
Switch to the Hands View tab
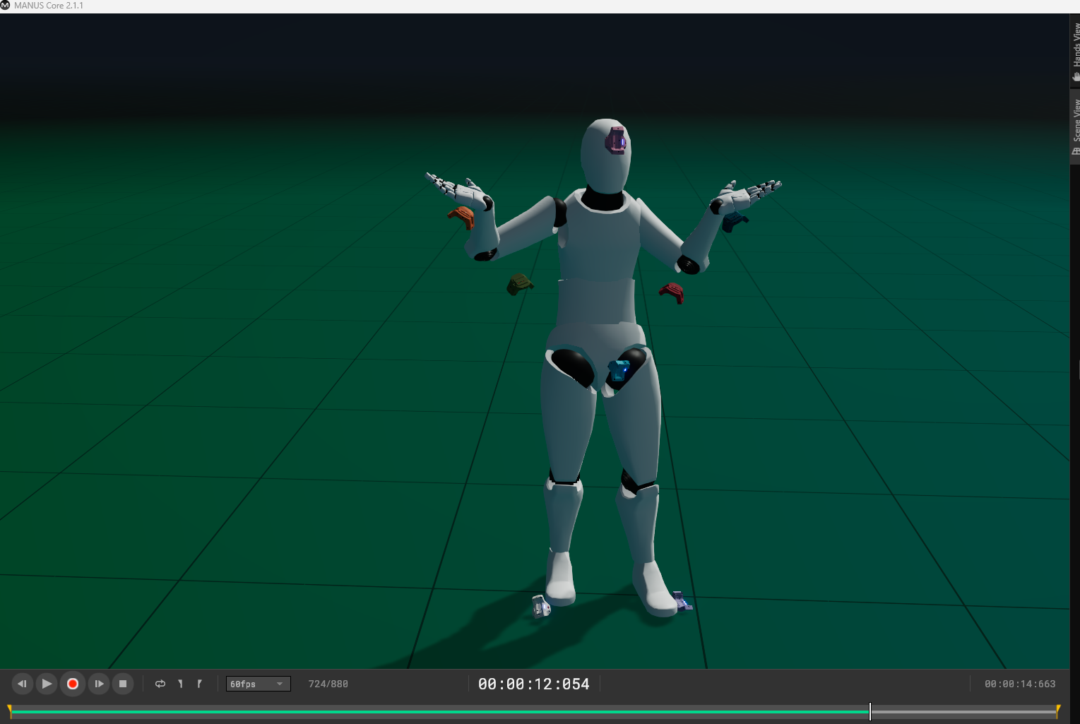(1075, 51)
